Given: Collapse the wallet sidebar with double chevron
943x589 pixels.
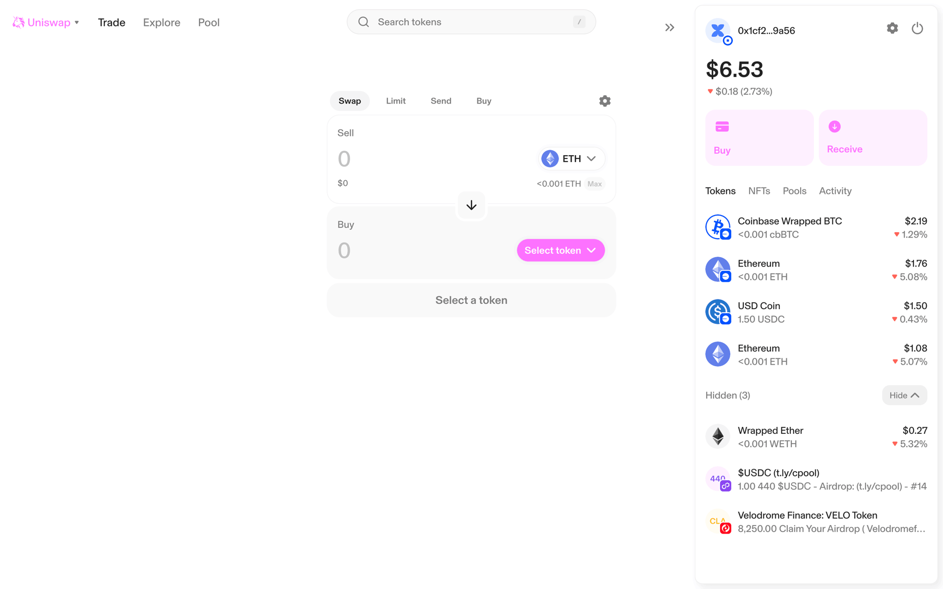Looking at the screenshot, I should (x=669, y=27).
